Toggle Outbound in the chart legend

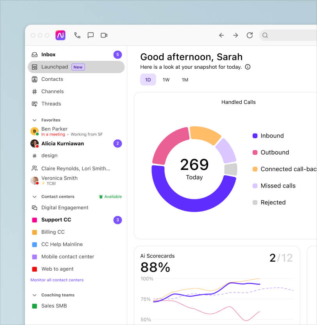click(275, 152)
